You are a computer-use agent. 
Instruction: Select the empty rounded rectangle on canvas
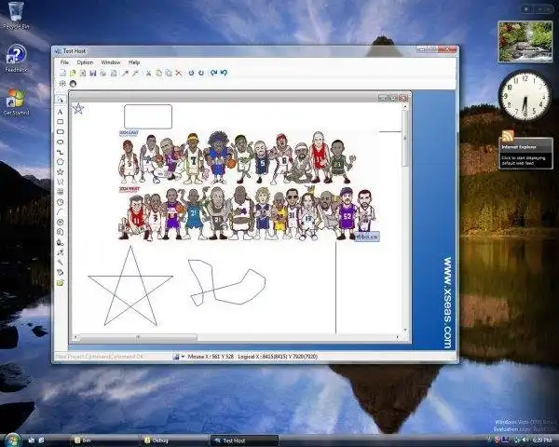pyautogui.click(x=148, y=116)
